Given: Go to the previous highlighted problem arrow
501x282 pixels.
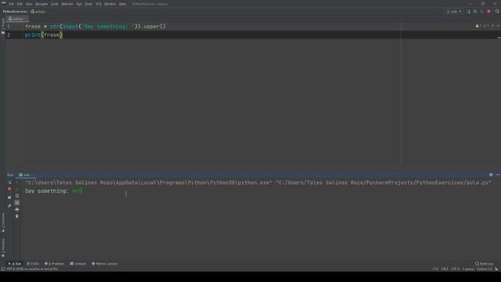Looking at the screenshot, I should click(x=492, y=26).
